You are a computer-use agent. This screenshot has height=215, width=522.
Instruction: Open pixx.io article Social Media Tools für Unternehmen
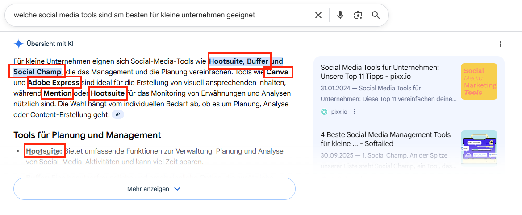(x=380, y=72)
